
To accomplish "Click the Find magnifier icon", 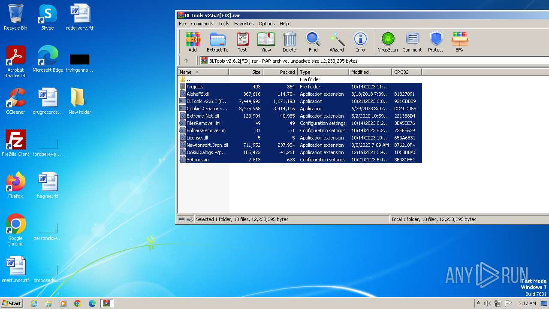I will (313, 42).
